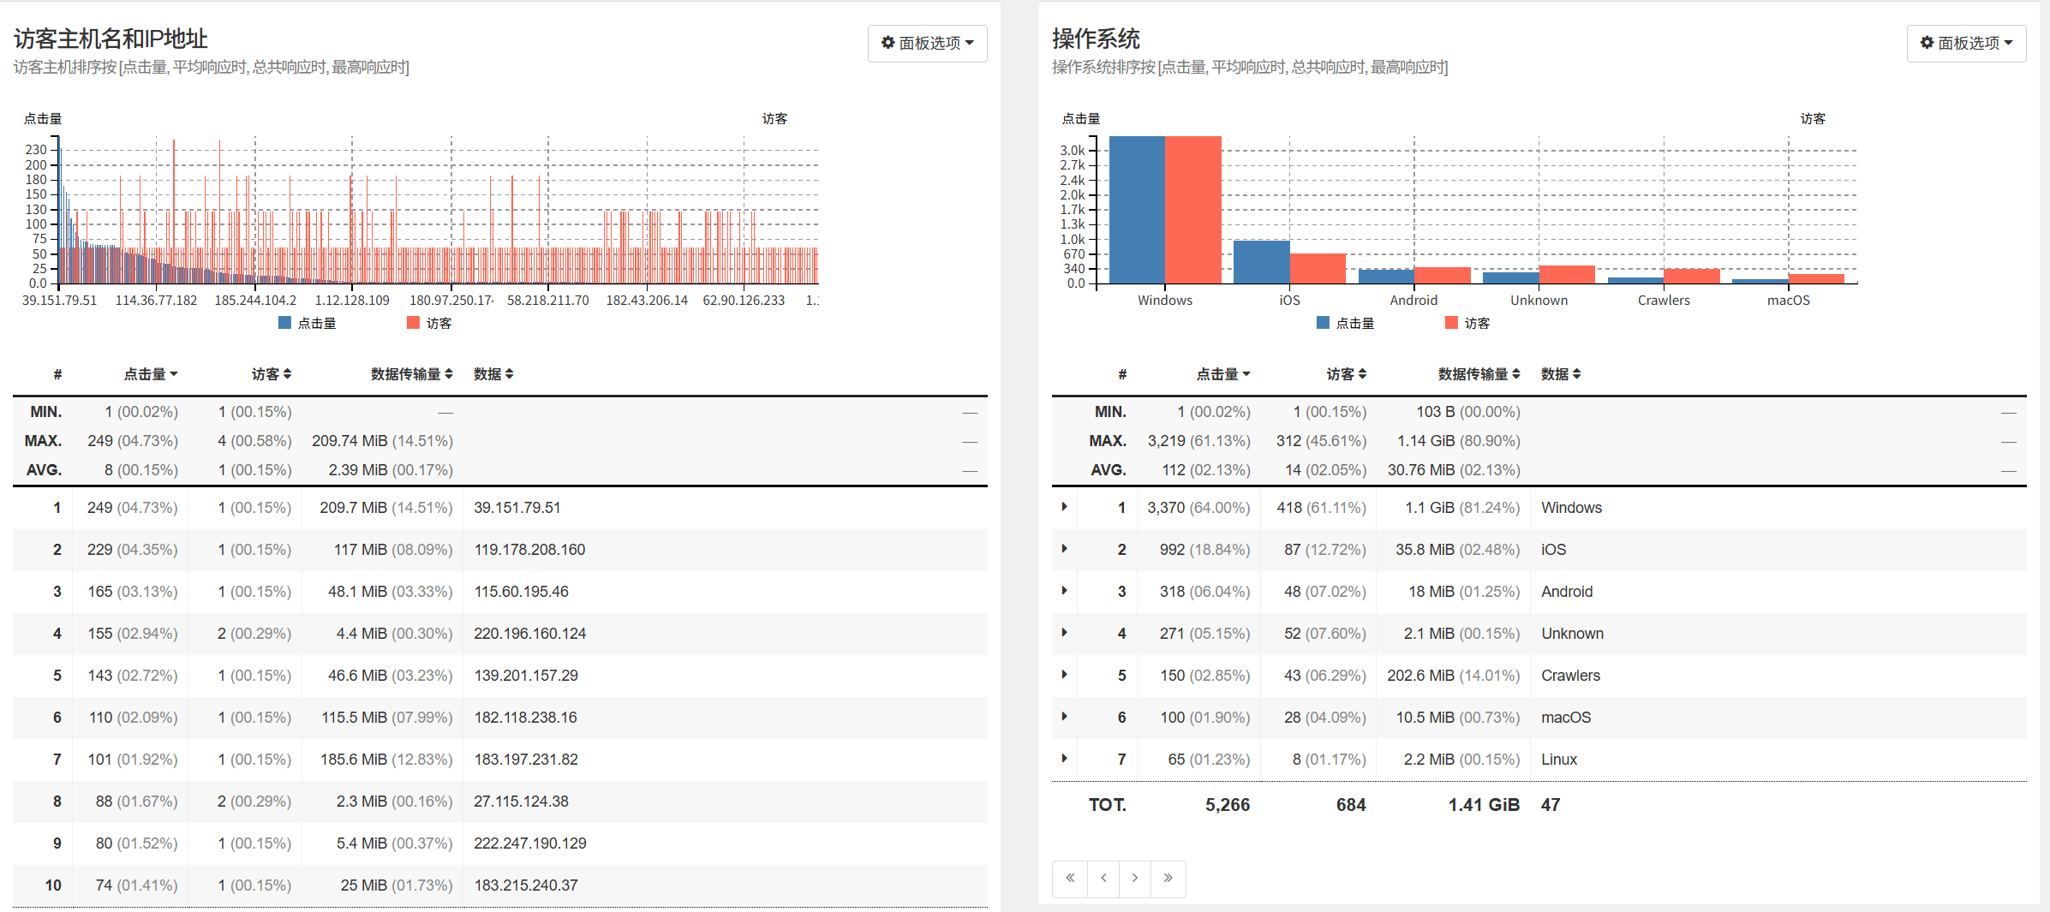Expand the Windows row in OS table
This screenshot has width=2050, height=912.
point(1064,507)
